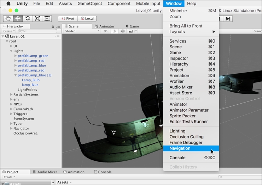The height and width of the screenshot is (185, 262).
Task: Choose Inspector from Window menu
Action: [x=191, y=58]
